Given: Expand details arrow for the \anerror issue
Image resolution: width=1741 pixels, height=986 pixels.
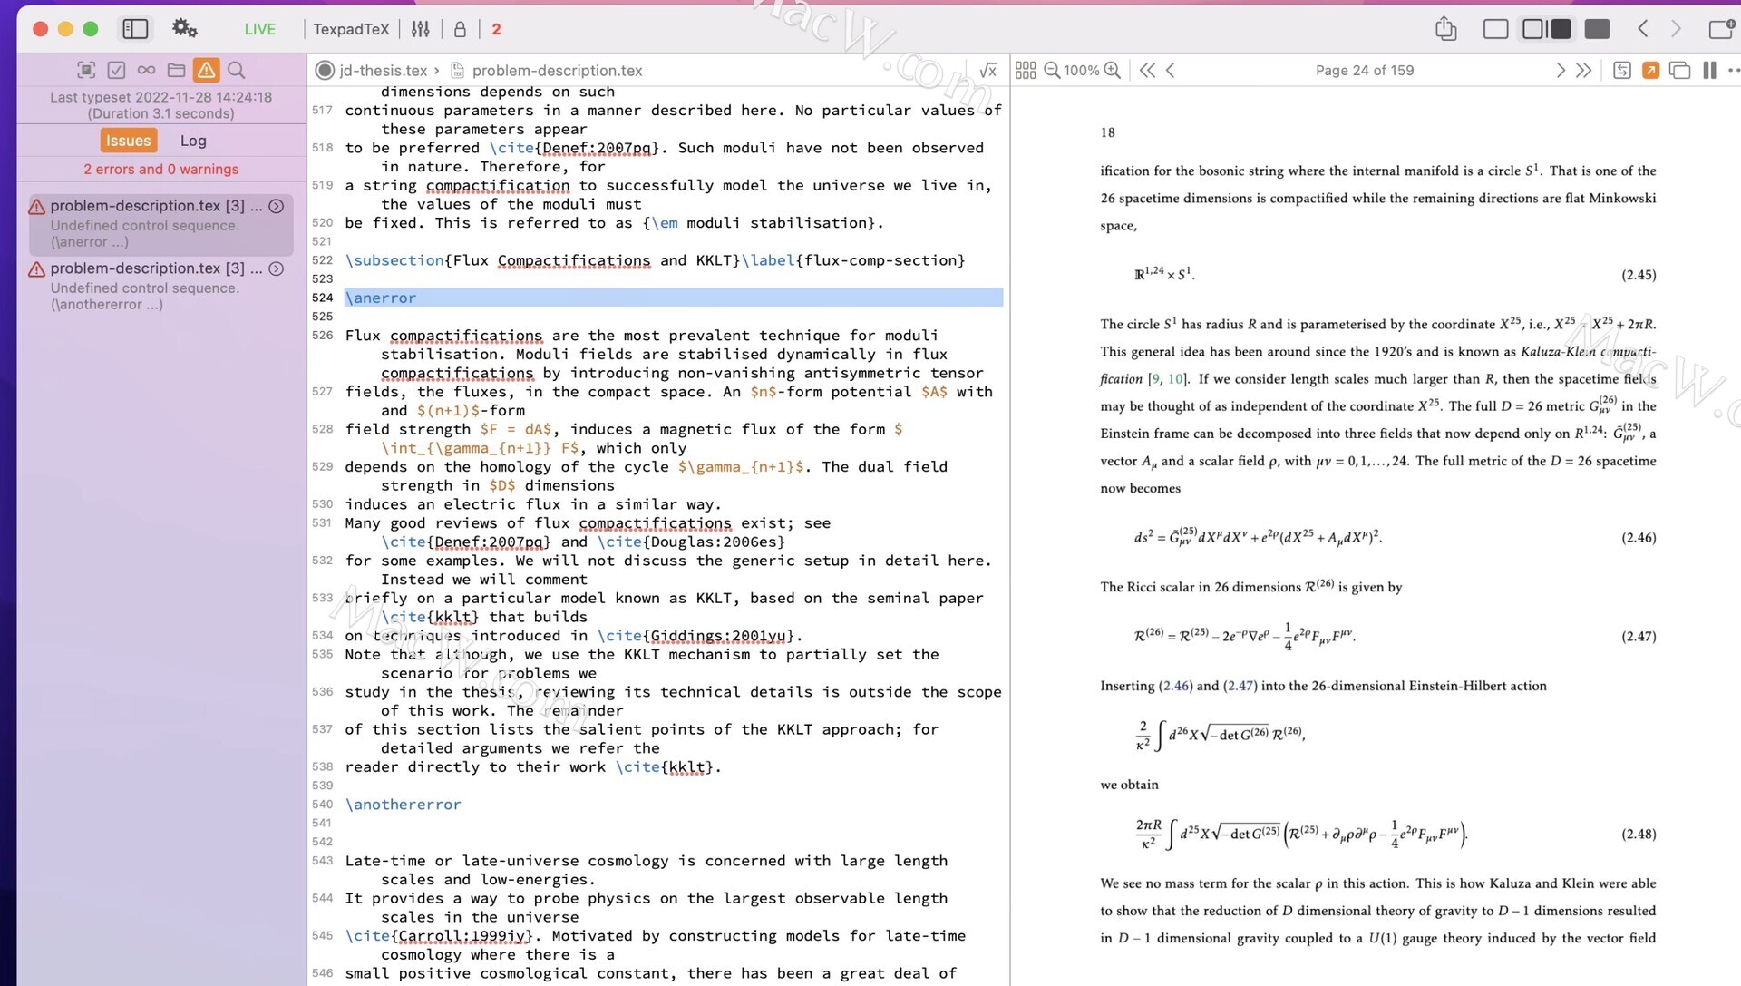Looking at the screenshot, I should pos(277,206).
